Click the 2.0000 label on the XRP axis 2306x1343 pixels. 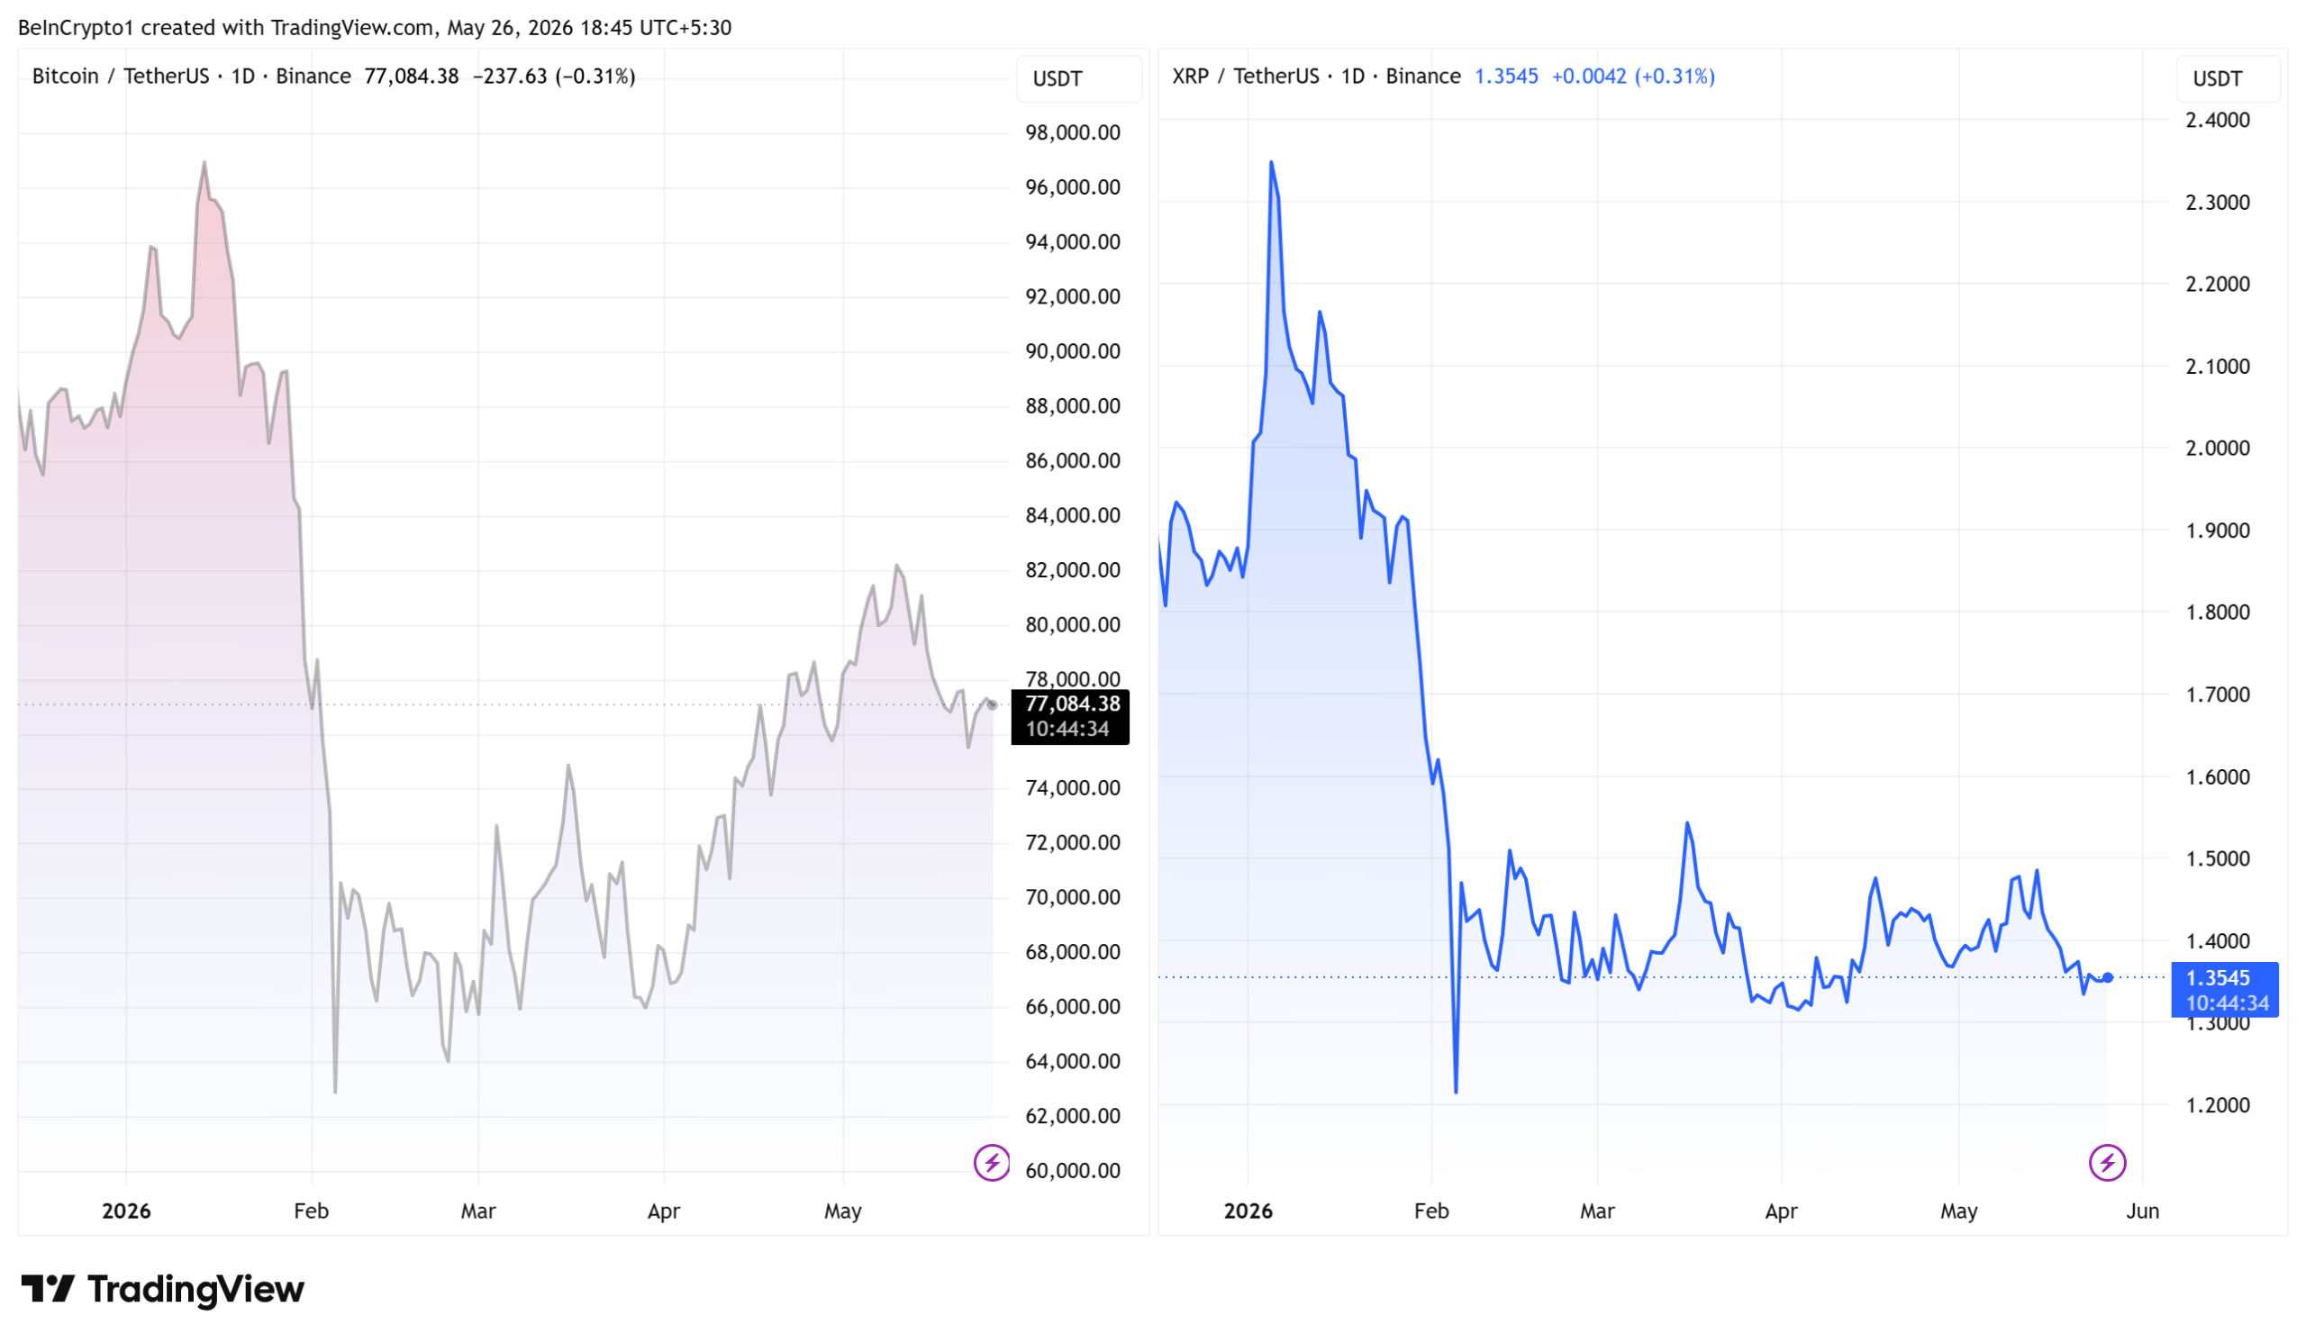pos(2217,449)
